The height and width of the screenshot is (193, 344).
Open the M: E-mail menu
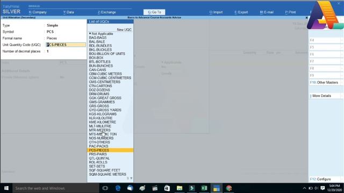[x=267, y=12]
